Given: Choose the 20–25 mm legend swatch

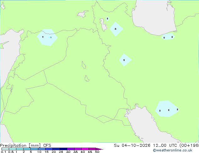Looking at the screenshot, I should tap(56, 149).
